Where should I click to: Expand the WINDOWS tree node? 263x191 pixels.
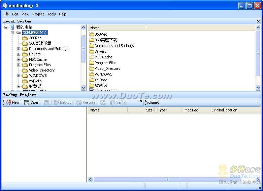point(19,76)
